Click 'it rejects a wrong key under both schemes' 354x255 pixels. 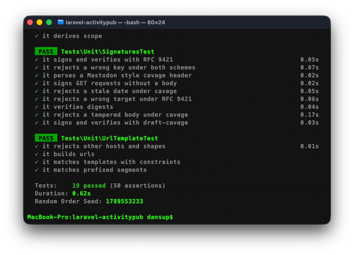[x=119, y=67]
